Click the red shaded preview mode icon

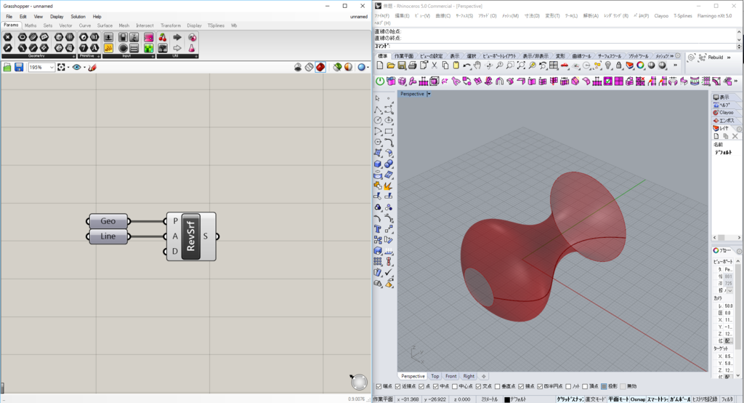tap(320, 68)
